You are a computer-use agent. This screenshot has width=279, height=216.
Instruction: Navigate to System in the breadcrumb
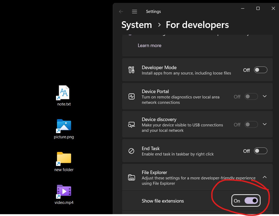pyautogui.click(x=136, y=25)
